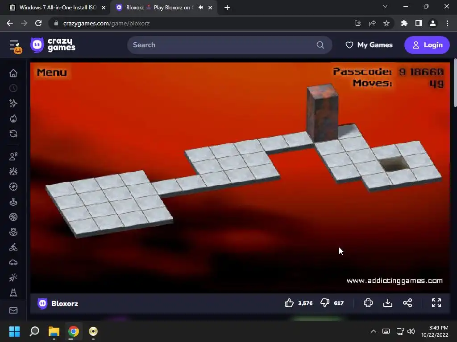Open the tab search dropdown arrow
This screenshot has height=342, width=457.
[385, 6]
